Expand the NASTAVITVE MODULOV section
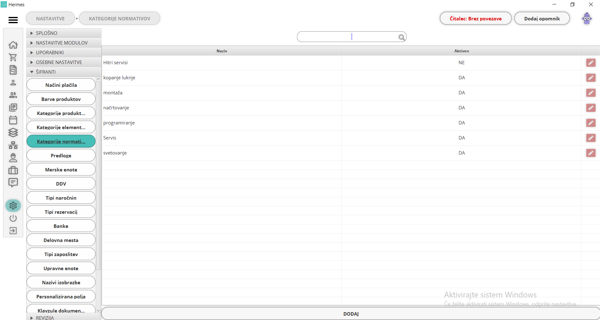The width and height of the screenshot is (600, 320). point(64,43)
